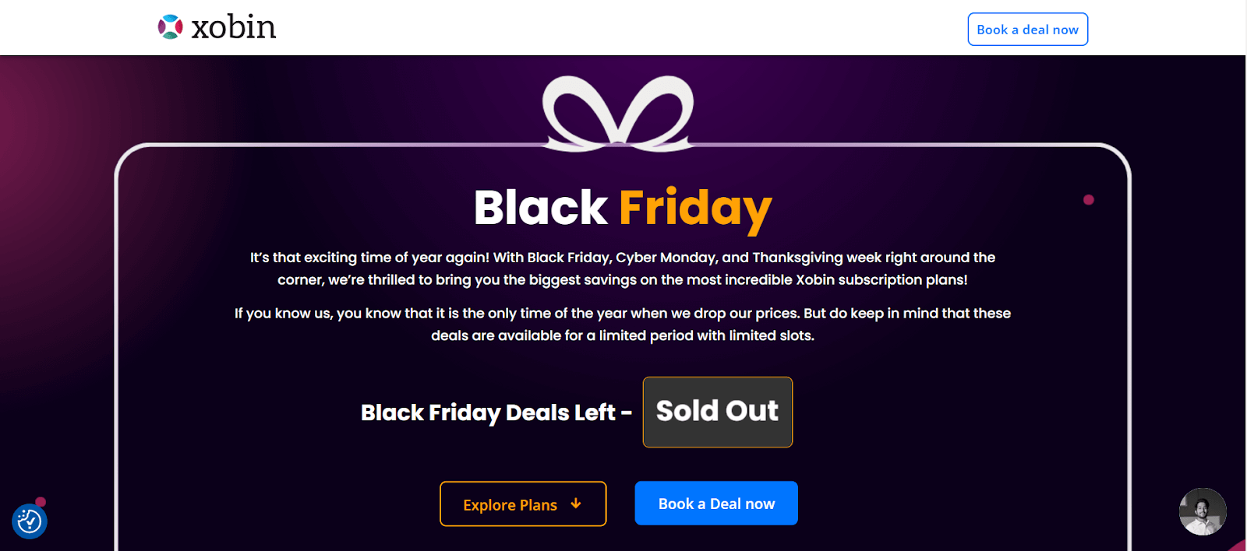The image size is (1247, 551).
Task: Expand the Explore Plans button
Action: point(522,504)
